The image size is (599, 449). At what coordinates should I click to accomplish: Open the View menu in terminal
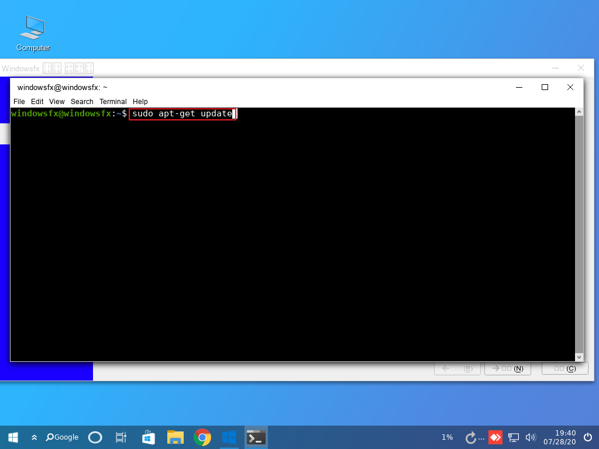tap(57, 102)
